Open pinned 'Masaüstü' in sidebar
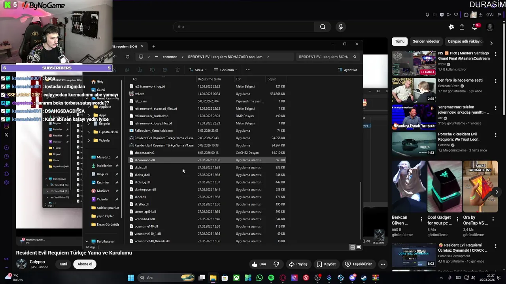Viewport: 506px width, 284px height. [x=104, y=157]
